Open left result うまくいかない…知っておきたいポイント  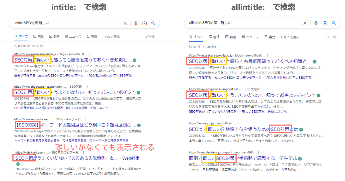[x=75, y=93]
